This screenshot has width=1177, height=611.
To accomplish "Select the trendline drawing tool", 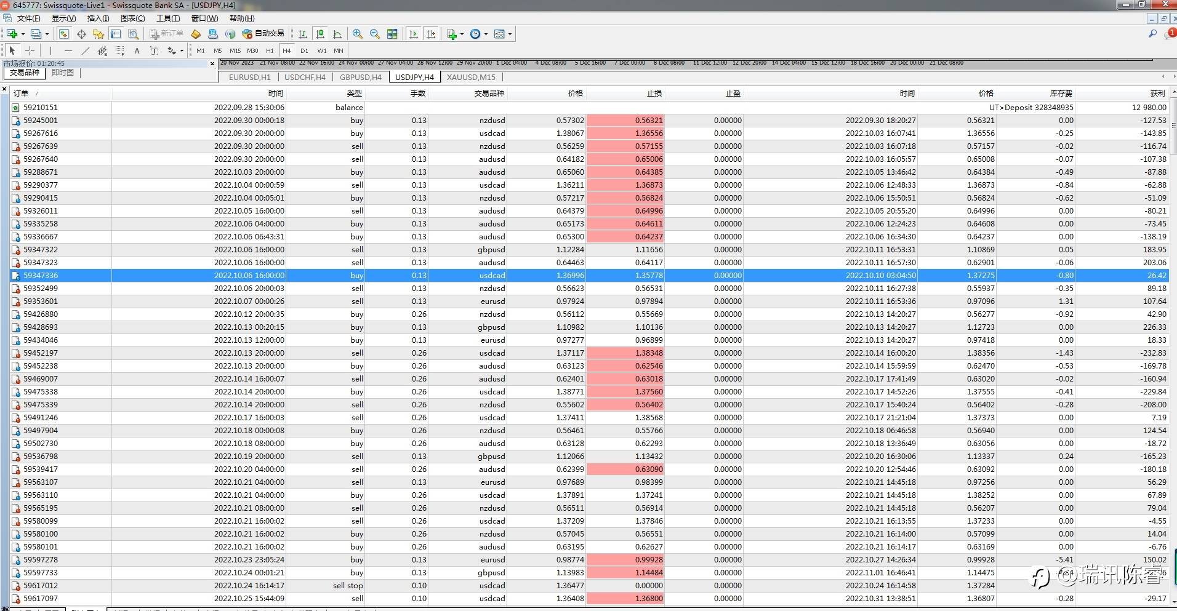I will point(85,50).
